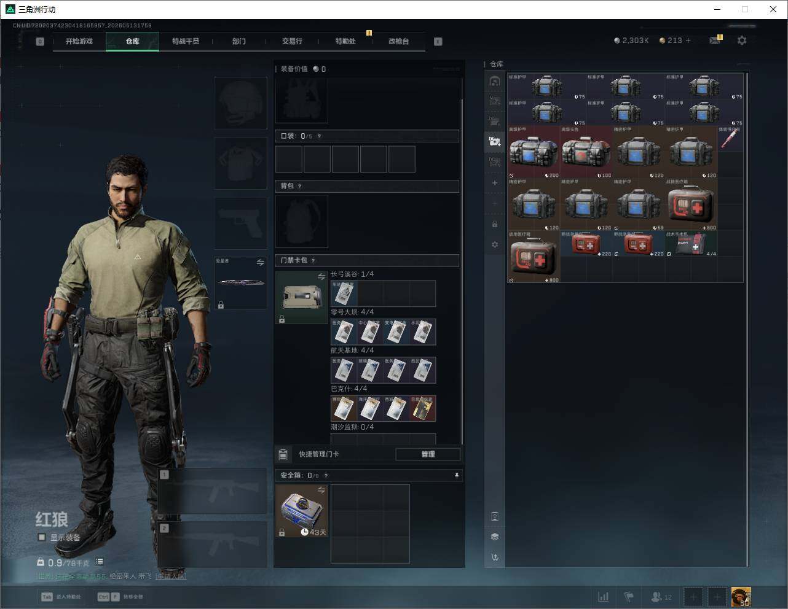Click the plus icon in the warehouse sidebar

coord(495,183)
